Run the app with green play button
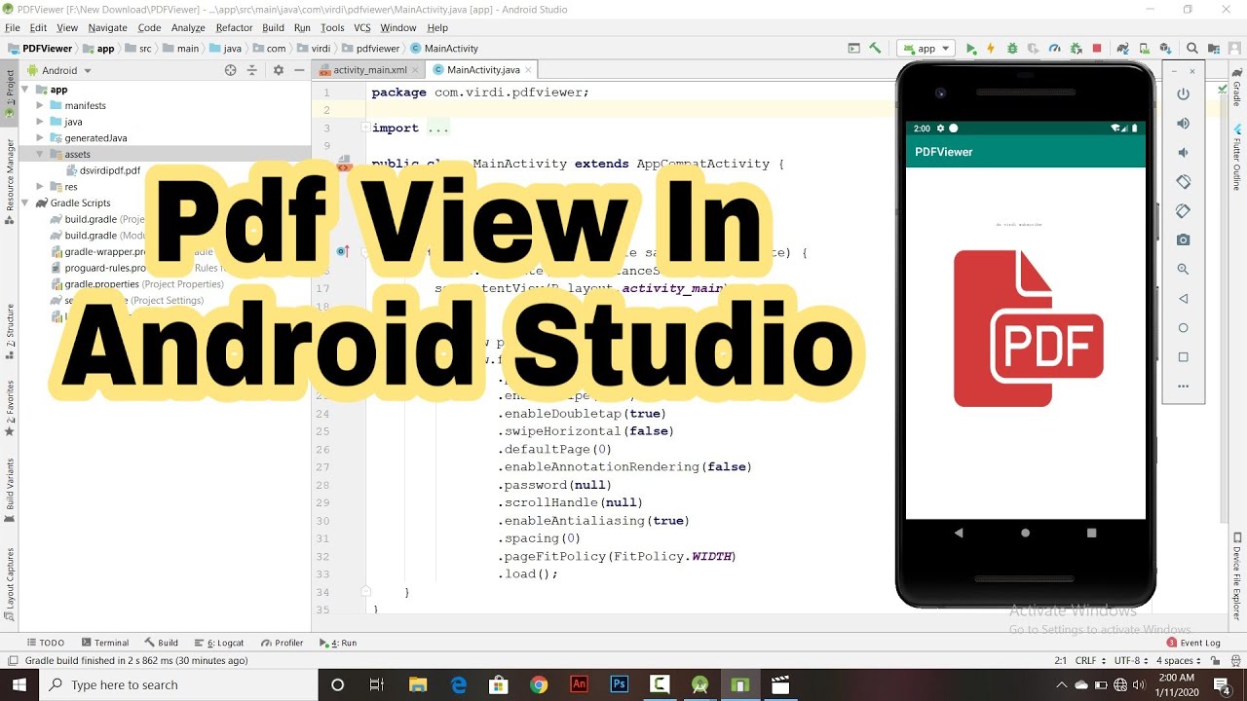1247x701 pixels. pyautogui.click(x=970, y=49)
